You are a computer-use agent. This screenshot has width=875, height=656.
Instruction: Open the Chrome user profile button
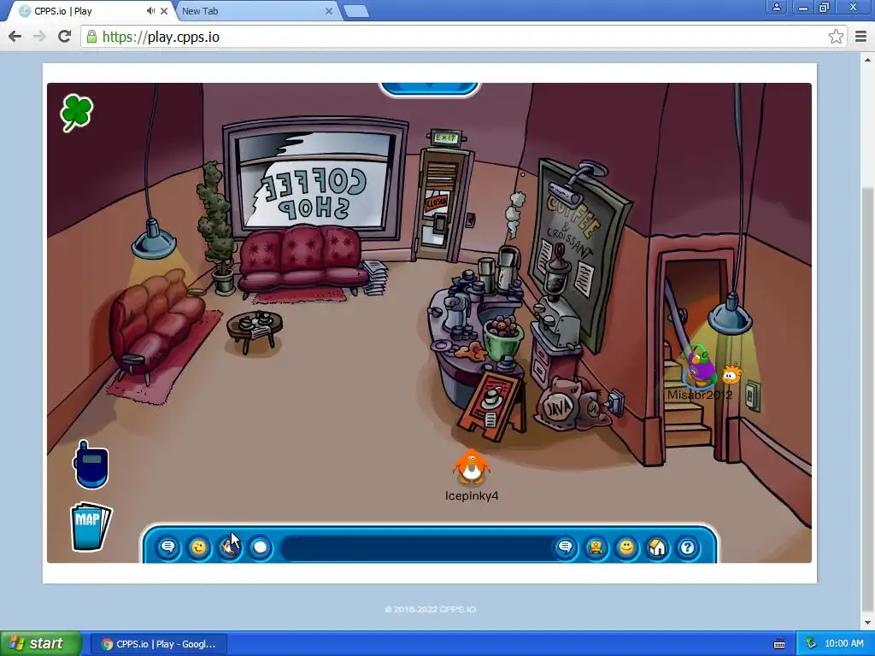(777, 7)
